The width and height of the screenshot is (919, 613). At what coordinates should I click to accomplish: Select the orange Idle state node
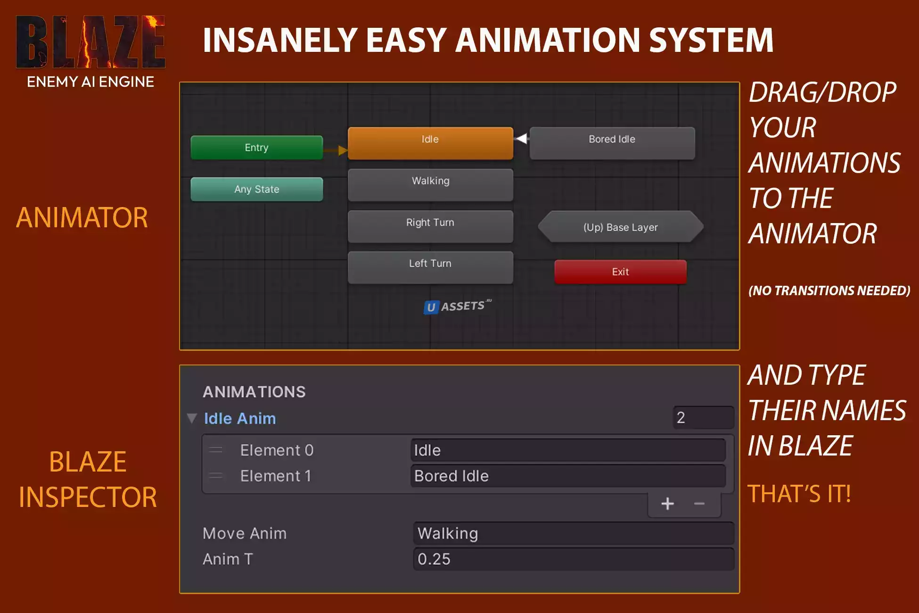click(x=430, y=142)
